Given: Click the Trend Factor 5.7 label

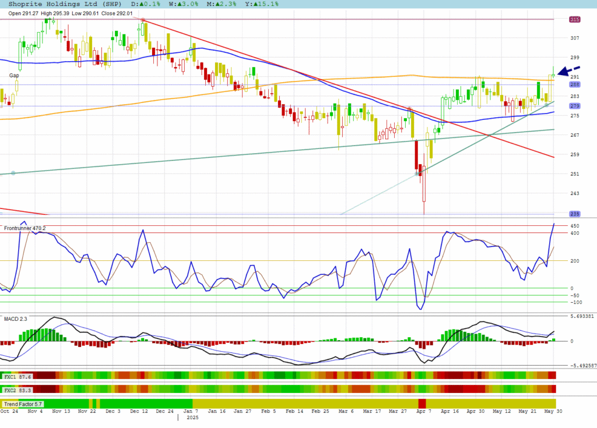Looking at the screenshot, I should point(23,404).
